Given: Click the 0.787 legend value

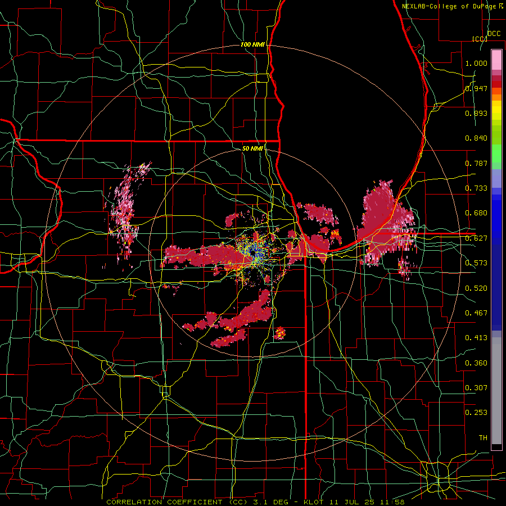Looking at the screenshot, I should 476,163.
